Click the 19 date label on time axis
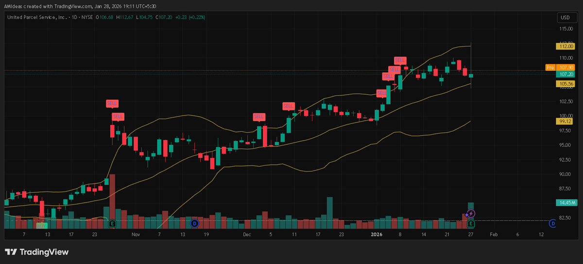 pyautogui.click(x=206, y=234)
